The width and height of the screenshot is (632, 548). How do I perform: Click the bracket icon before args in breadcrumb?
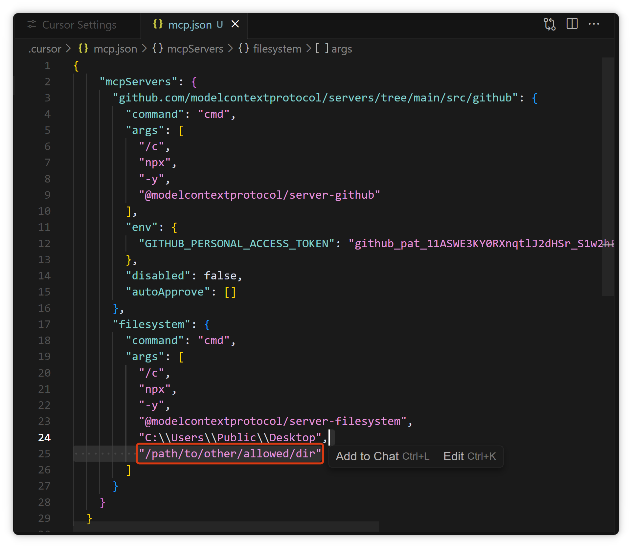point(322,49)
